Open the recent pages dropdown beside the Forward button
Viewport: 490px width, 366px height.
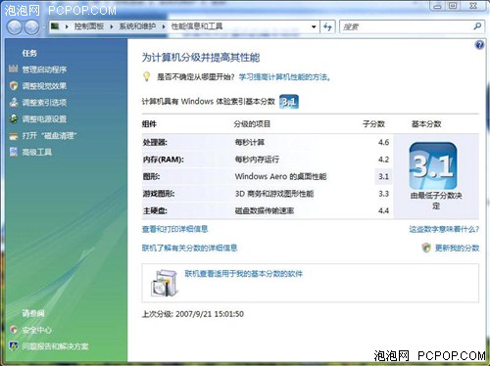click(44, 27)
